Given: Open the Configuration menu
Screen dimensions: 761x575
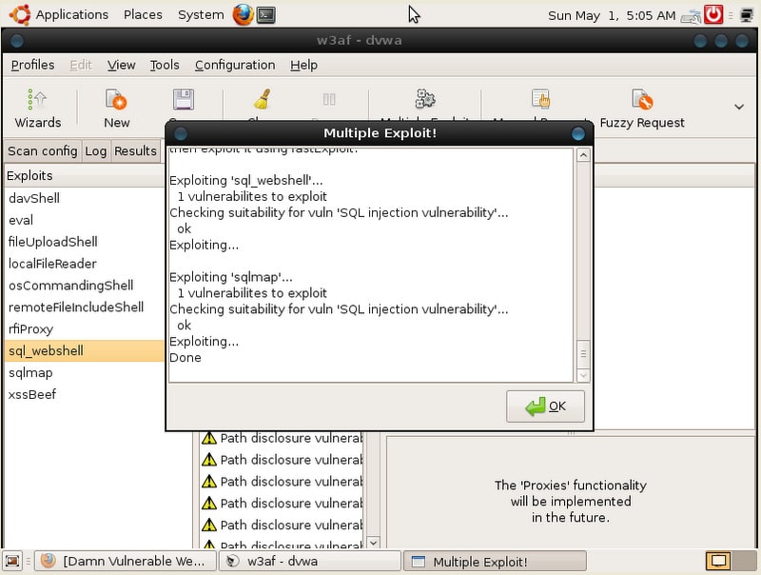Looking at the screenshot, I should tap(234, 65).
